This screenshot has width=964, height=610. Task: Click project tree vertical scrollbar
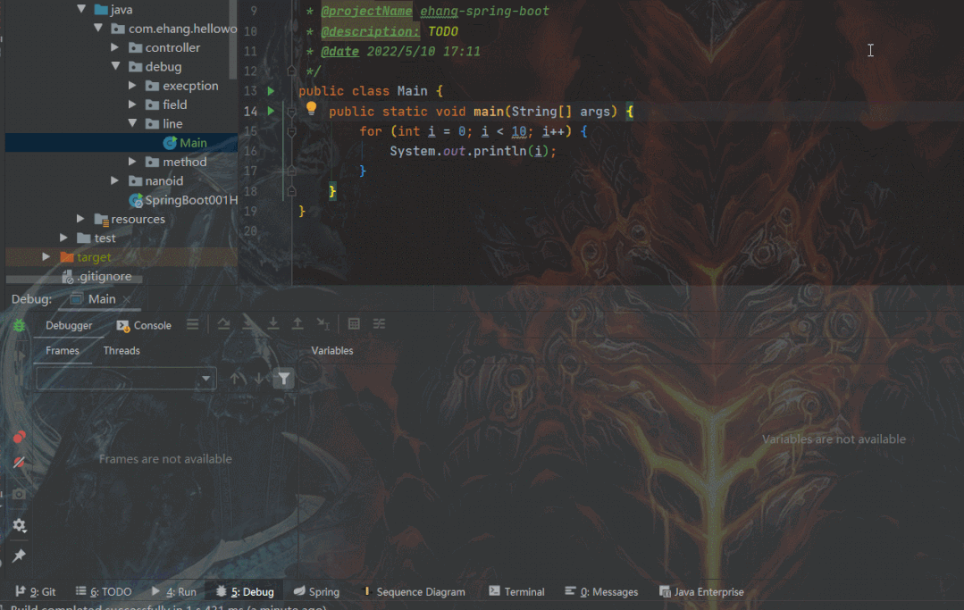pos(233,40)
